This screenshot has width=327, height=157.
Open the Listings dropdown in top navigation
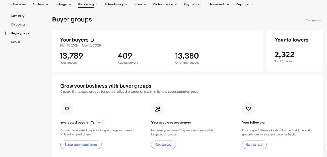pos(63,4)
